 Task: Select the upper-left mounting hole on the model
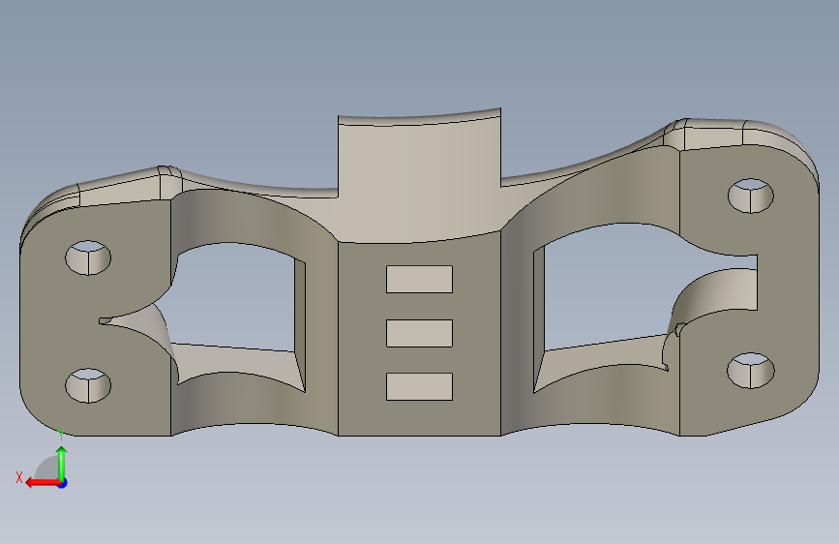tap(88, 257)
